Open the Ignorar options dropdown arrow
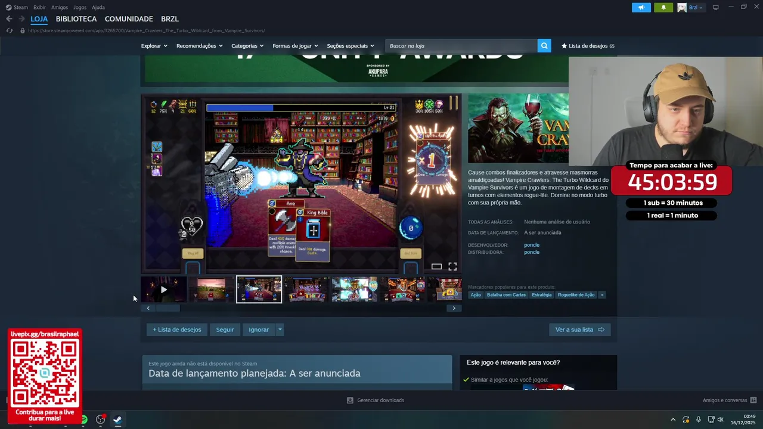763x429 pixels. [x=280, y=329]
